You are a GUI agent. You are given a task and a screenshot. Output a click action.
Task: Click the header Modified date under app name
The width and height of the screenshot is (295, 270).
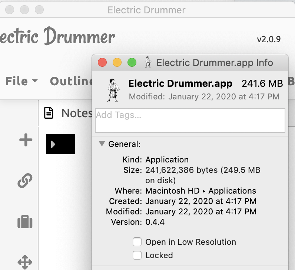pos(204,96)
